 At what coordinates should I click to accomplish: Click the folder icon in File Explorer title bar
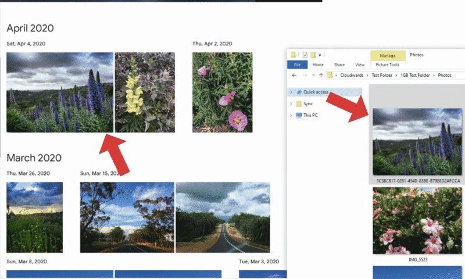click(x=293, y=55)
